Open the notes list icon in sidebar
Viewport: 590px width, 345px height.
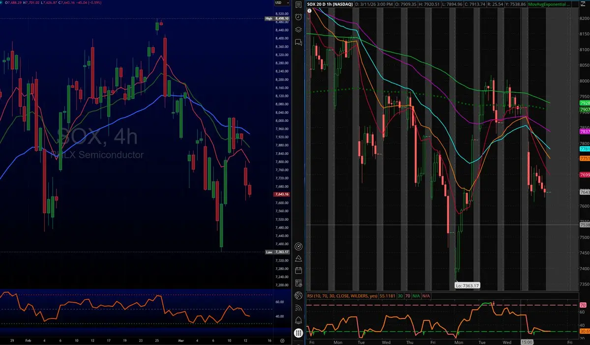298,5
